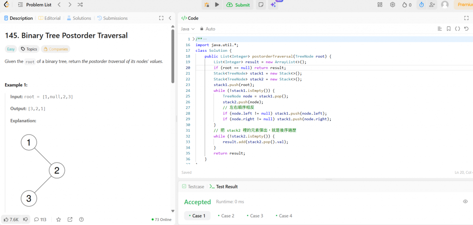Expand the locked Companies tag

pyautogui.click(x=55, y=49)
